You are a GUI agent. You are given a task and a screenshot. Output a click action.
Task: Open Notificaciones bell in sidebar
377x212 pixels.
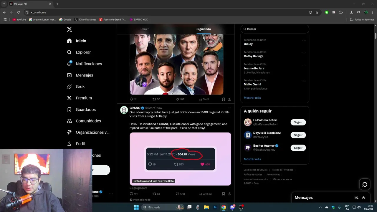coord(70,64)
